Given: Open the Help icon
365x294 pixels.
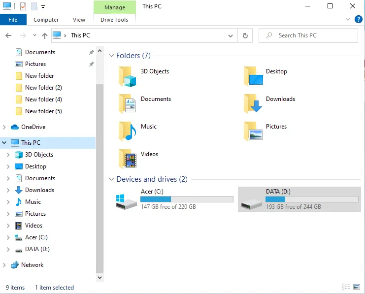Looking at the screenshot, I should click(x=359, y=19).
